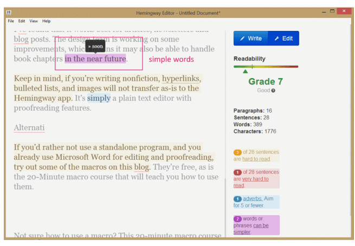
Task: Click the pencil icon on Write button
Action: [x=242, y=38]
